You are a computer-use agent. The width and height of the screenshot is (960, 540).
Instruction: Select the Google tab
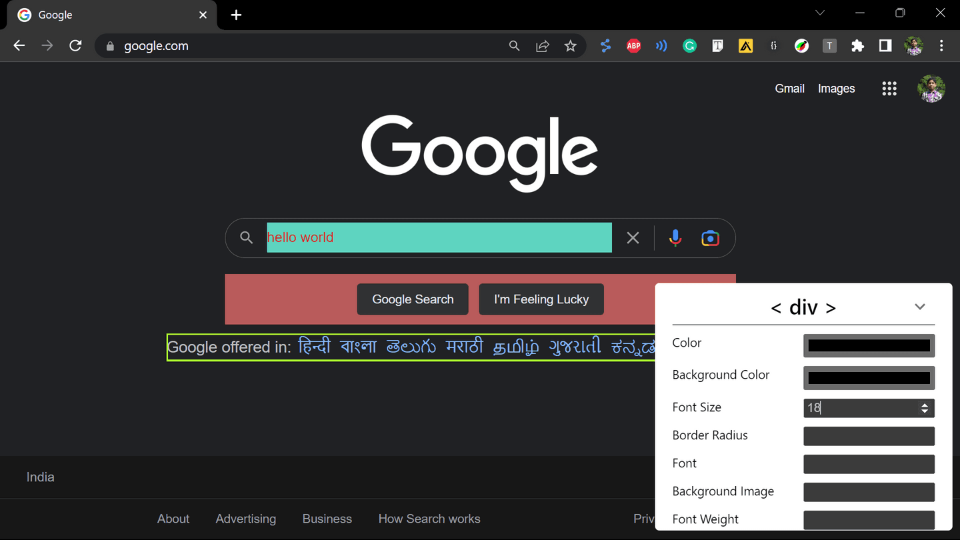pos(112,15)
